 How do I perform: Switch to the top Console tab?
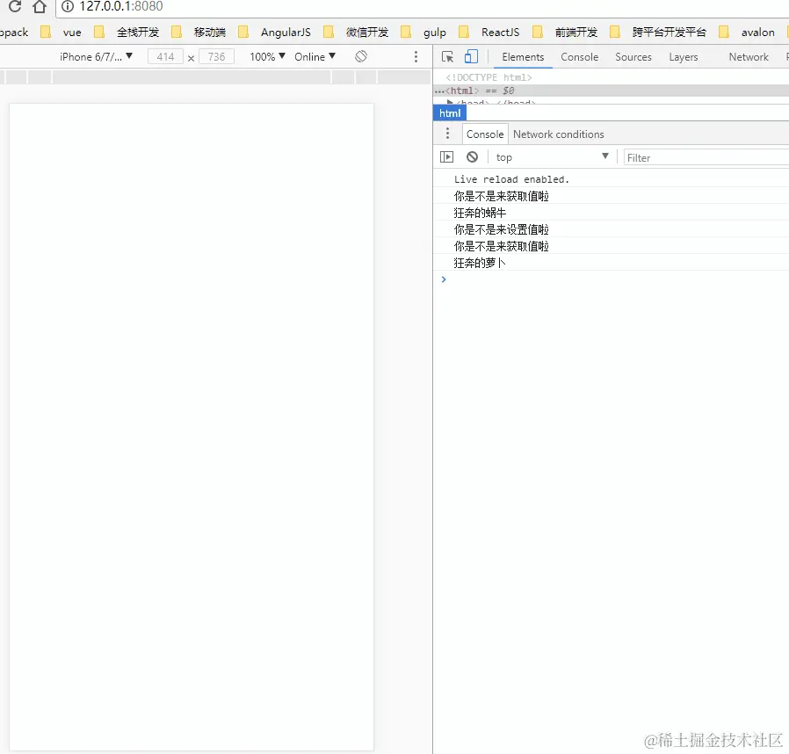(x=580, y=57)
